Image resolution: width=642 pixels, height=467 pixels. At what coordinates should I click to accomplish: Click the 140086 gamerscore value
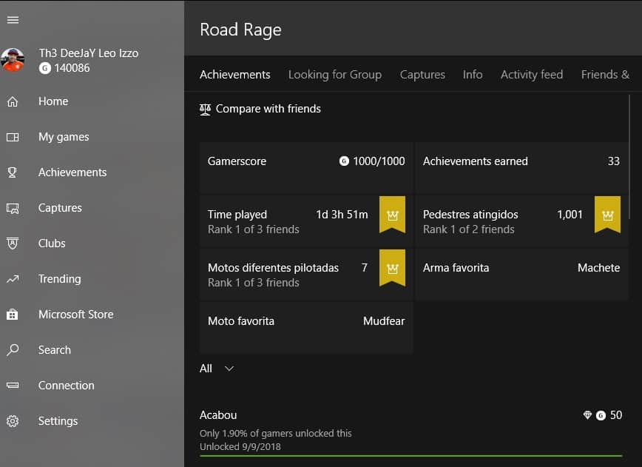(x=72, y=68)
